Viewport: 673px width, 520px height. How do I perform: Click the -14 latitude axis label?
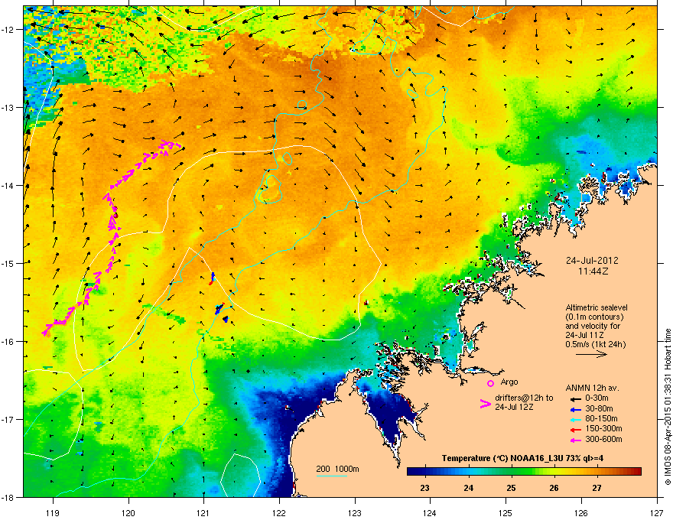pyautogui.click(x=8, y=186)
